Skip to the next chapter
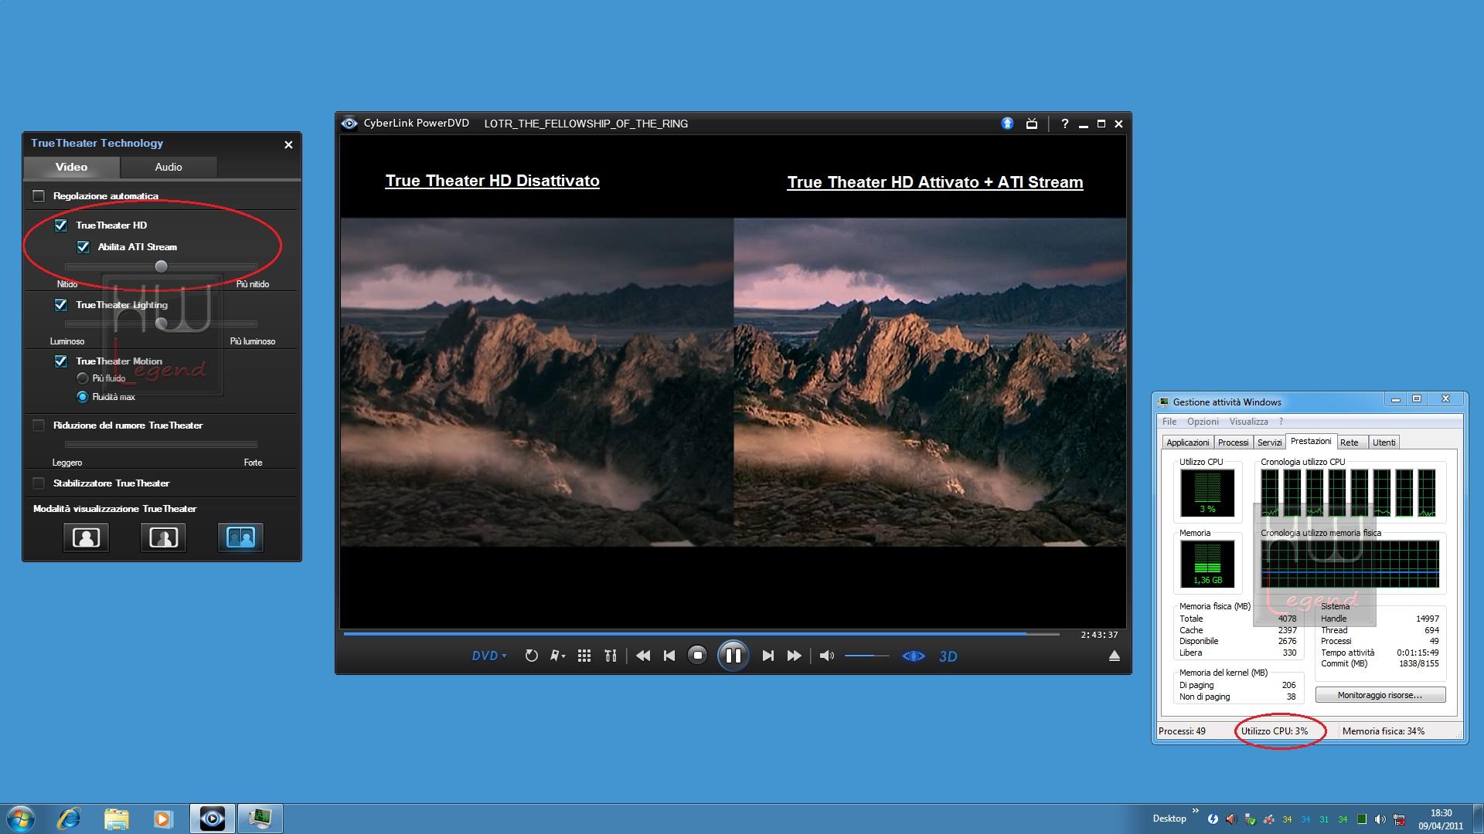The image size is (1484, 834). coord(768,656)
